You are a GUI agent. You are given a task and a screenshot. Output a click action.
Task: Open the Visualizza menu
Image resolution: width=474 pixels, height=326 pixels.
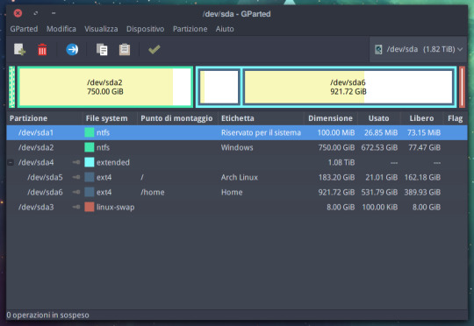tap(101, 29)
